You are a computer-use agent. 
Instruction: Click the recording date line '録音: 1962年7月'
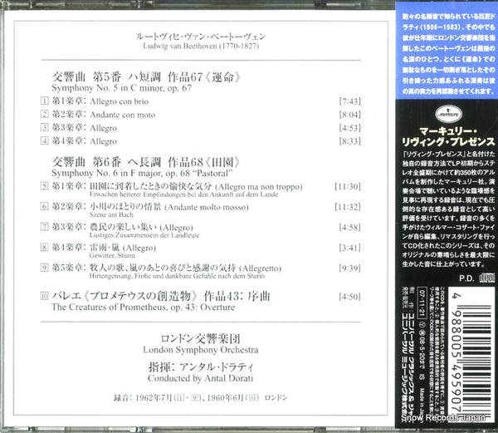pos(144,397)
